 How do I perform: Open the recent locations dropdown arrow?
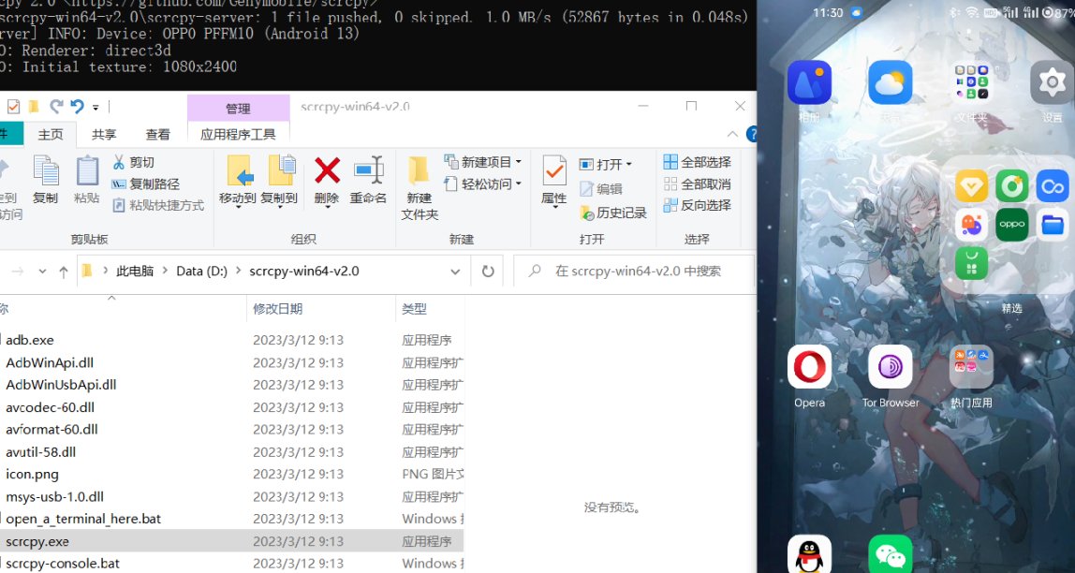pos(42,272)
